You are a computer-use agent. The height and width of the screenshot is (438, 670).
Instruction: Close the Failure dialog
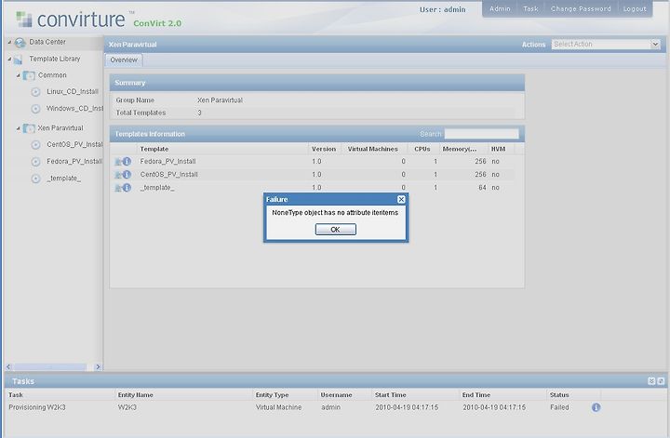[401, 199]
